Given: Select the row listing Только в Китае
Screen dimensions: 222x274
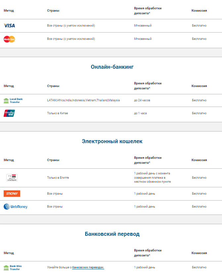Looking at the screenshot, I should 59,113.
